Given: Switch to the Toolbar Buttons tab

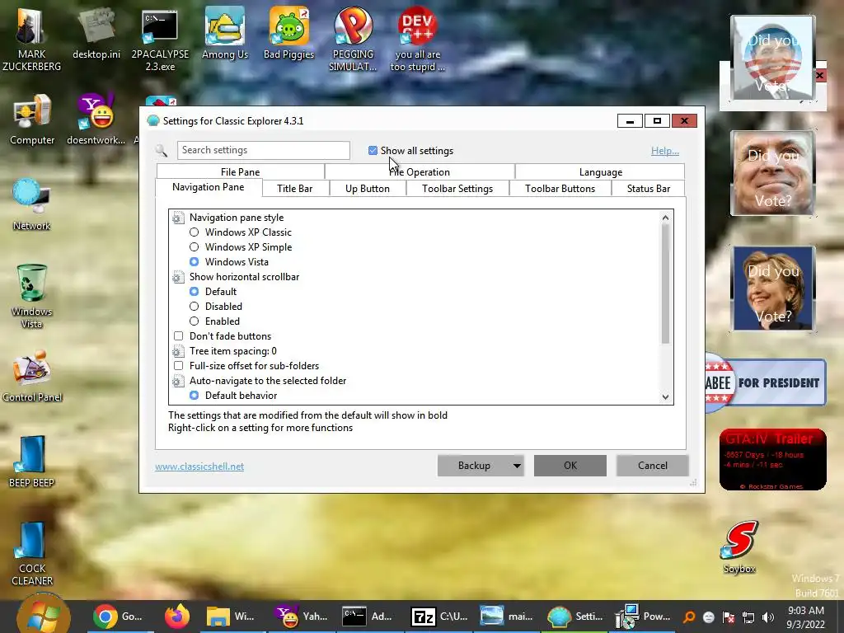Looking at the screenshot, I should tap(560, 189).
